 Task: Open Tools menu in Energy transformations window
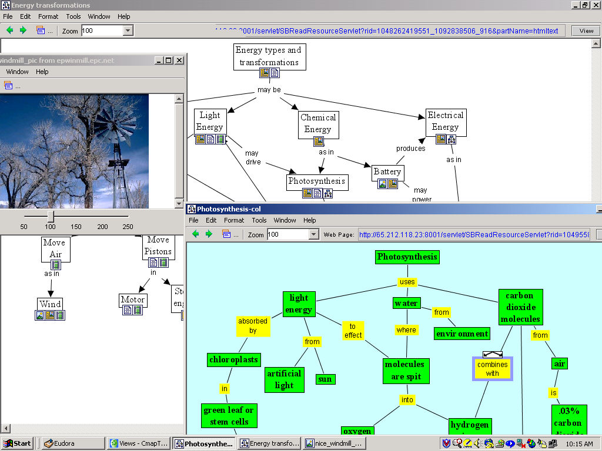pos(73,16)
